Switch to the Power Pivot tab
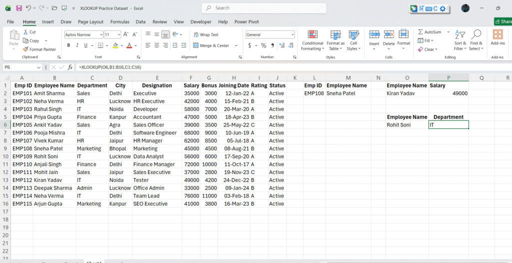Viewport: 512px width, 263px height. [x=246, y=21]
